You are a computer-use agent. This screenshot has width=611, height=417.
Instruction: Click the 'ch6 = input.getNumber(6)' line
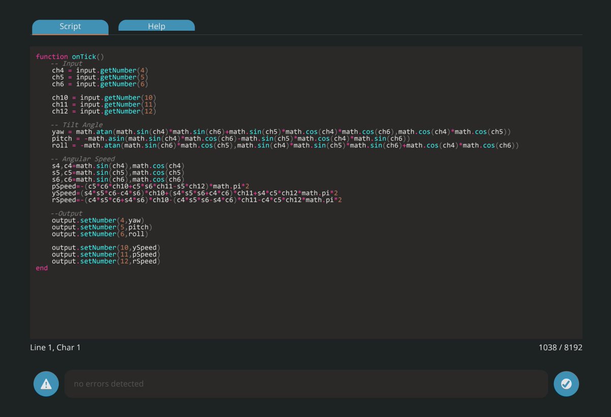[100, 84]
